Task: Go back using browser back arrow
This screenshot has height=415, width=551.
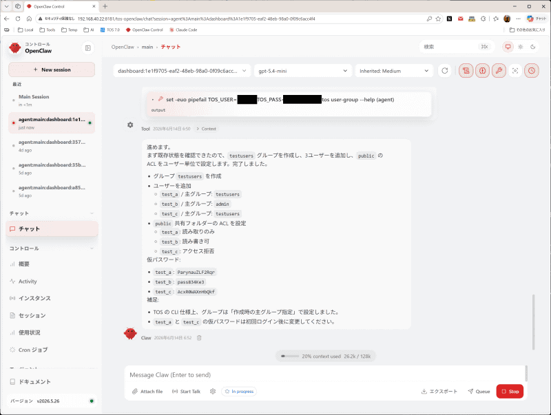Action: click(7, 19)
